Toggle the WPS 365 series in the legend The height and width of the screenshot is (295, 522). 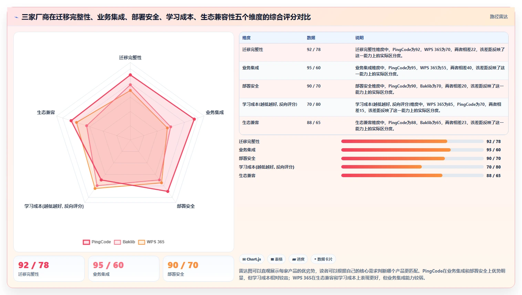[151, 242]
